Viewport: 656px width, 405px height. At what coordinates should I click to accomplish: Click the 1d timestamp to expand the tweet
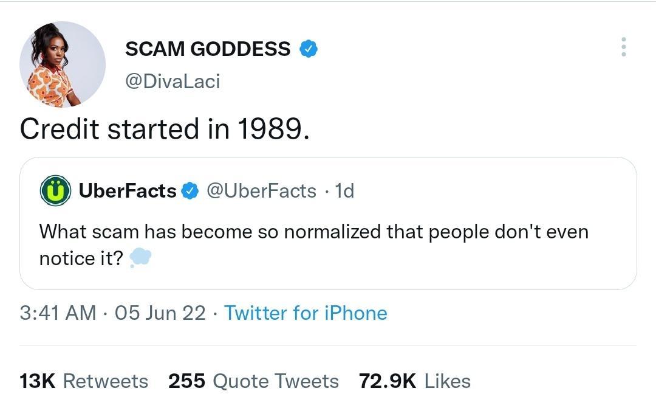click(343, 190)
